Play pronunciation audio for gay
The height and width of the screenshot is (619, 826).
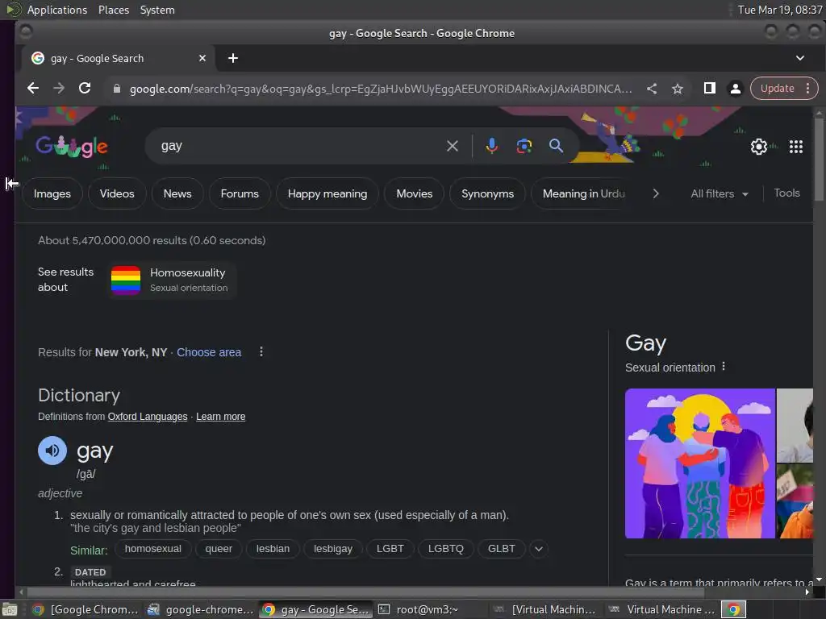pos(52,451)
